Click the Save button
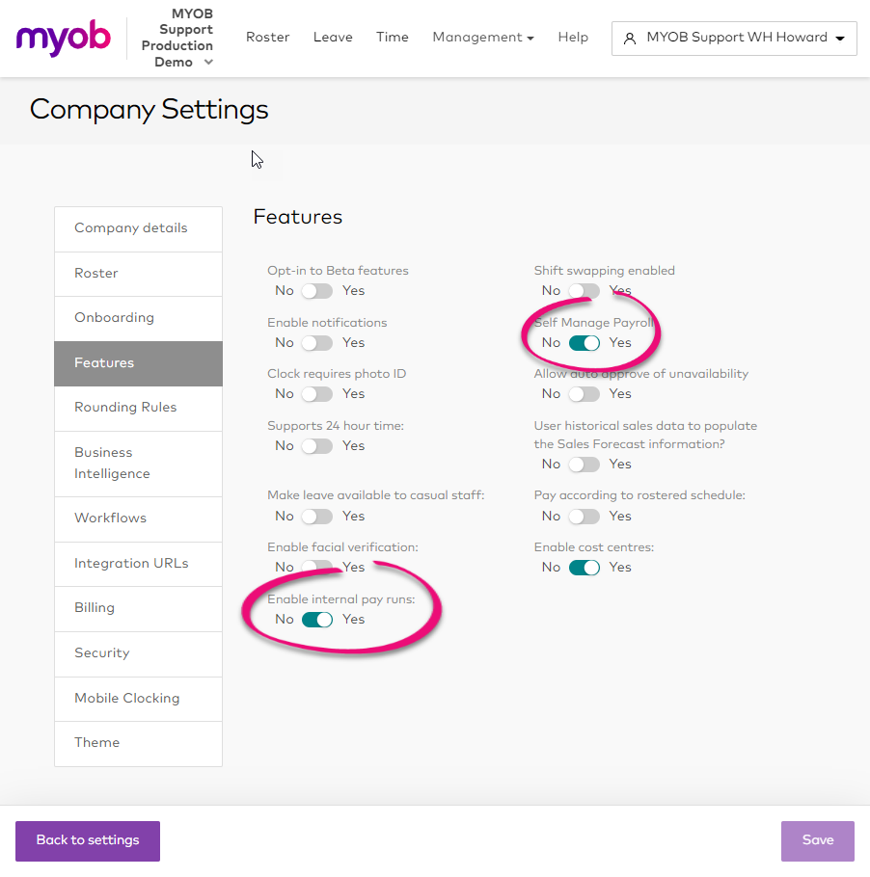Viewport: 870px width, 877px height. (x=817, y=840)
